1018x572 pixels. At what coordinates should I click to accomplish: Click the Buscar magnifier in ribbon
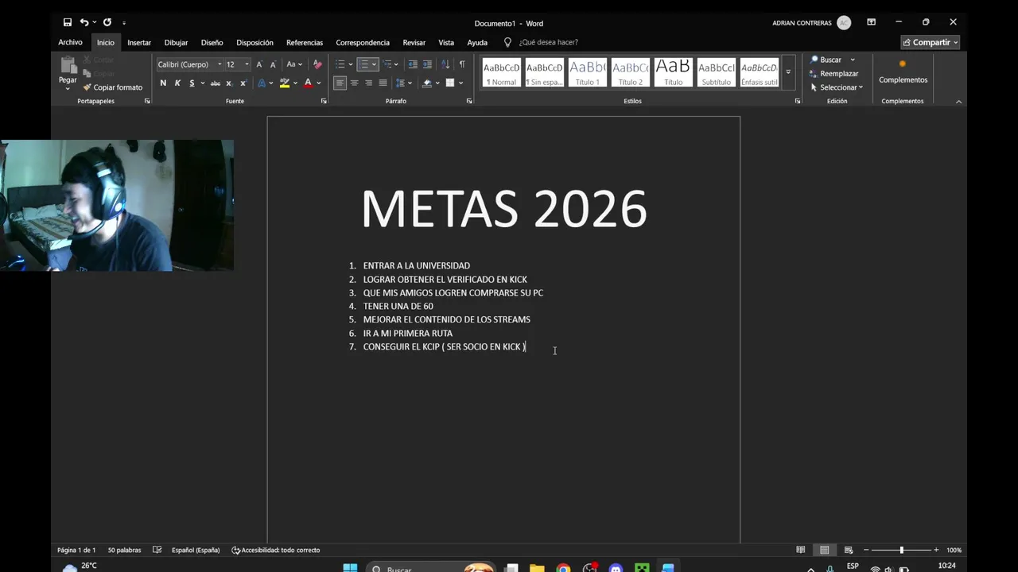(814, 60)
